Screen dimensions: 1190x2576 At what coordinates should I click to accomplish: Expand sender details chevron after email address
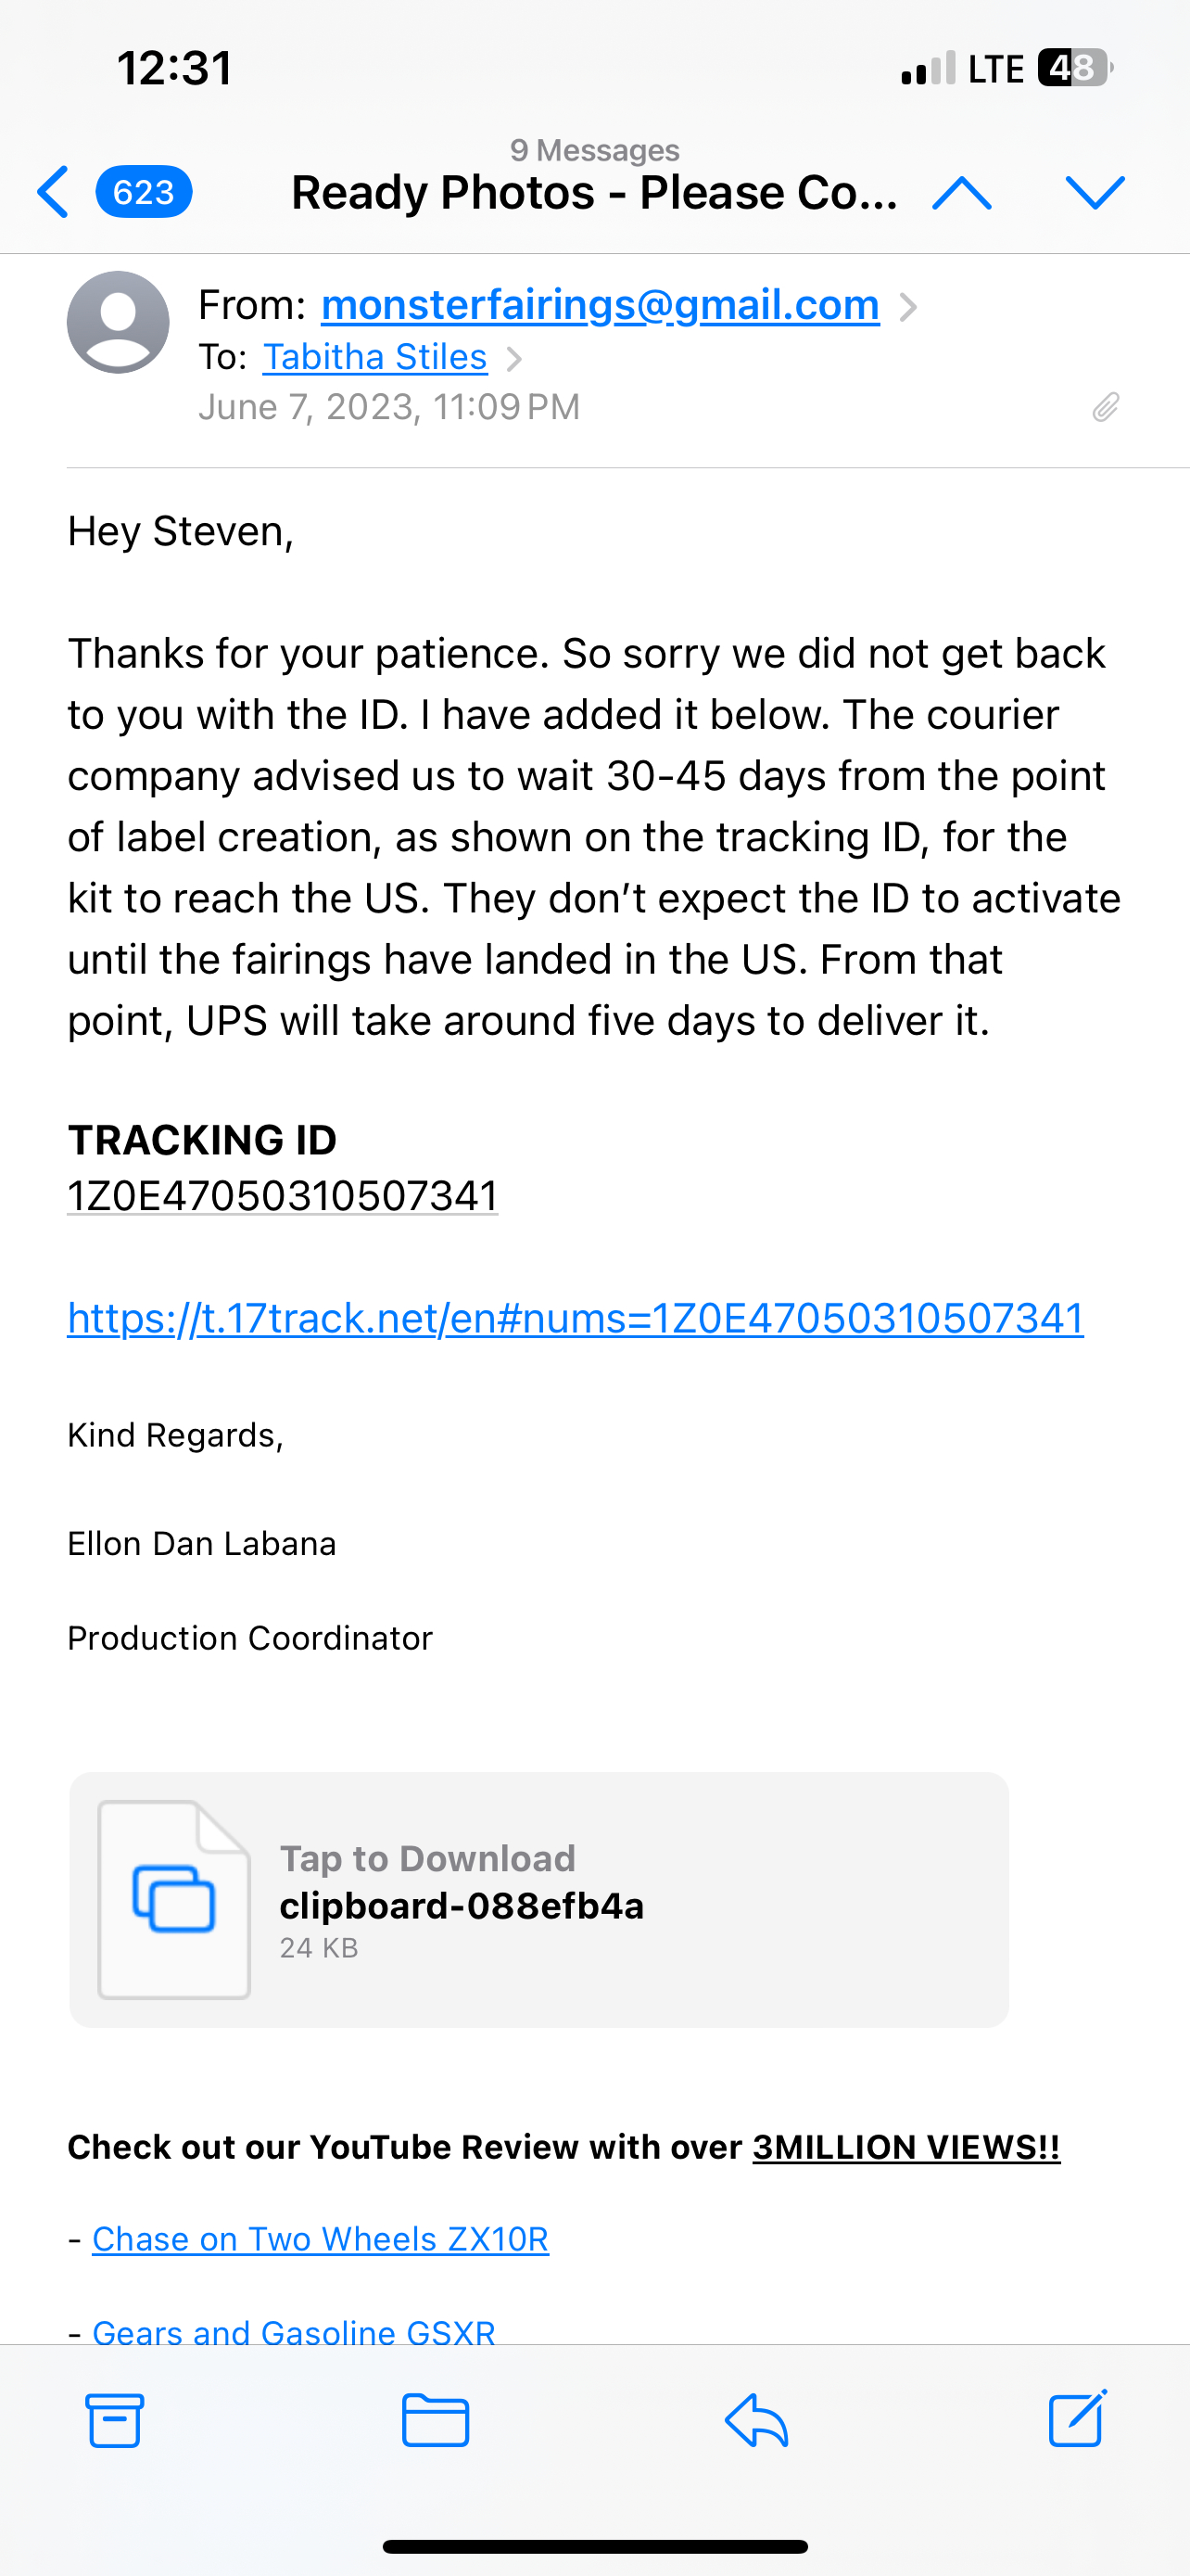(907, 306)
